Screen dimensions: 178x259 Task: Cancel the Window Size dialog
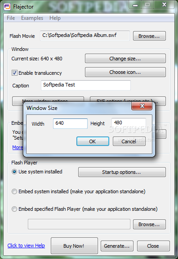[x=129, y=141]
